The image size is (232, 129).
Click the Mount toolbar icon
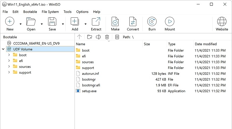pyautogui.click(x=170, y=22)
